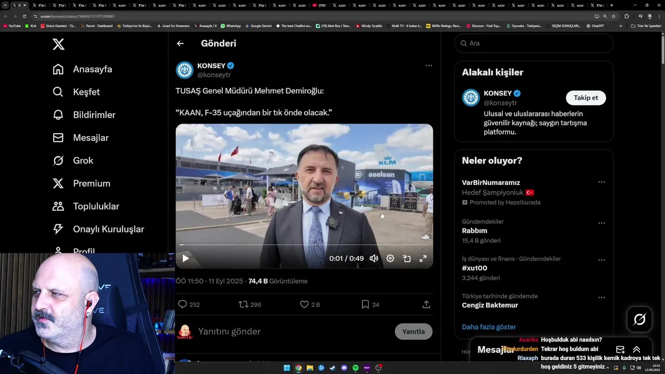Reload the browser page

(24, 16)
